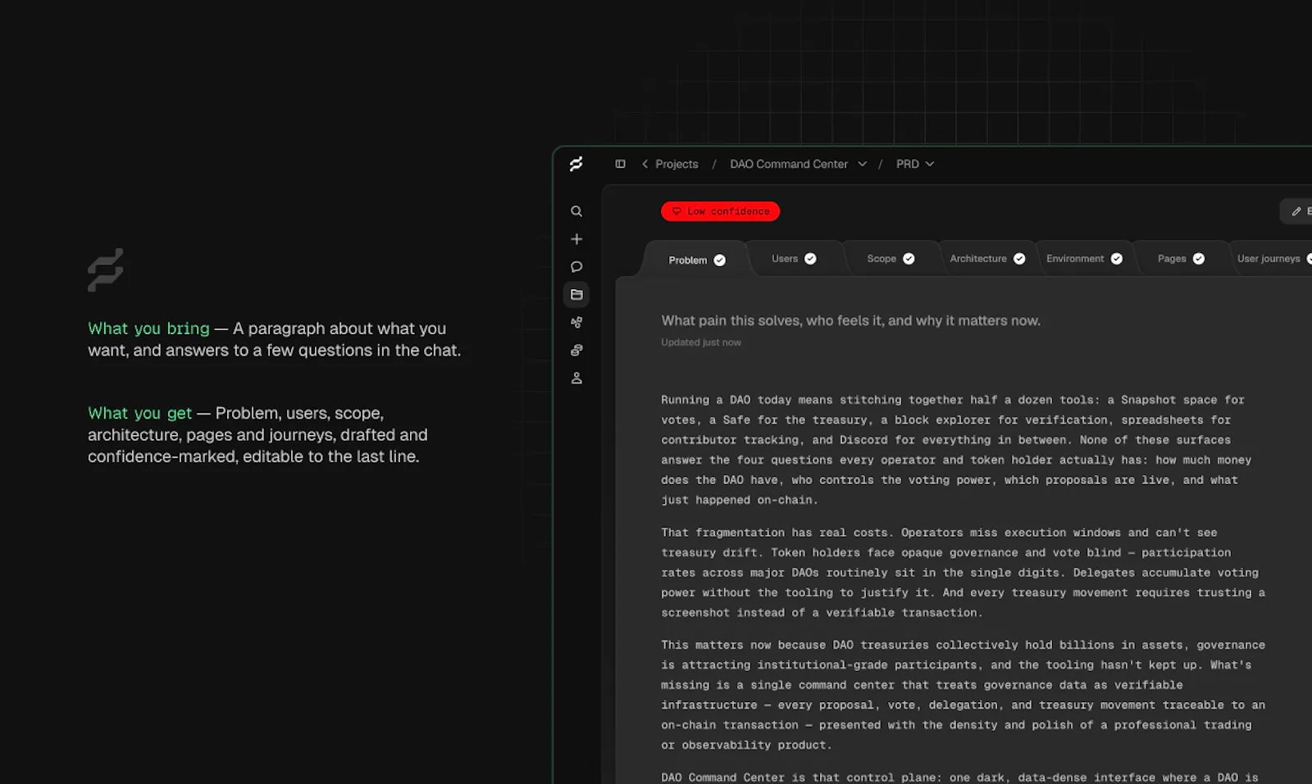Image resolution: width=1312 pixels, height=784 pixels.
Task: Open the user profile icon in sidebar
Action: 576,378
